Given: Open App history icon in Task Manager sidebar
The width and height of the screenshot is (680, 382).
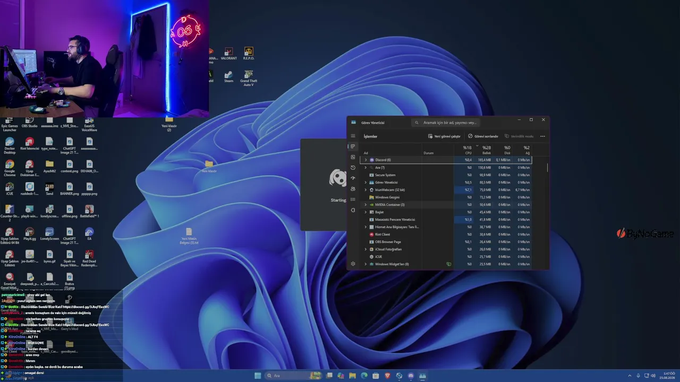Looking at the screenshot, I should pyautogui.click(x=353, y=168).
